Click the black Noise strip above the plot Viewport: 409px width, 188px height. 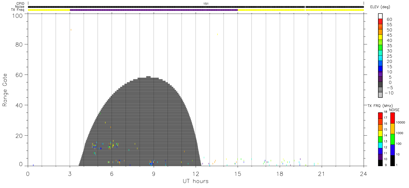click(x=196, y=7)
